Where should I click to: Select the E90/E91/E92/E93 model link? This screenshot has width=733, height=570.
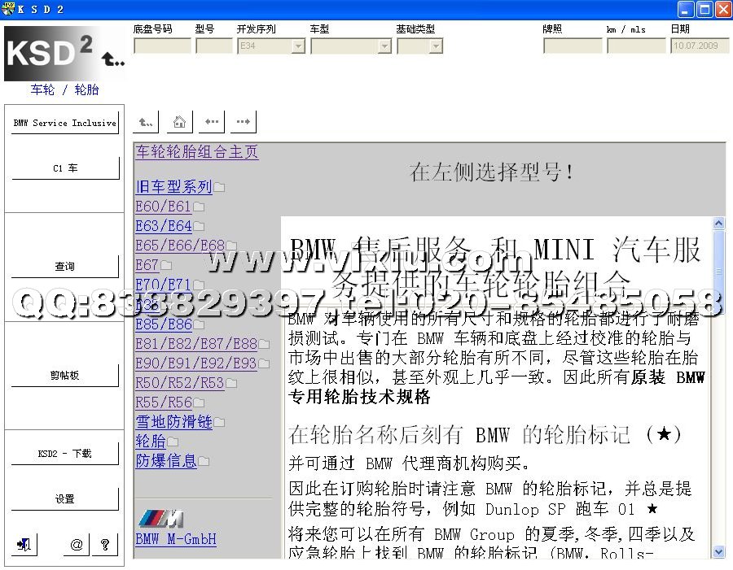point(195,363)
